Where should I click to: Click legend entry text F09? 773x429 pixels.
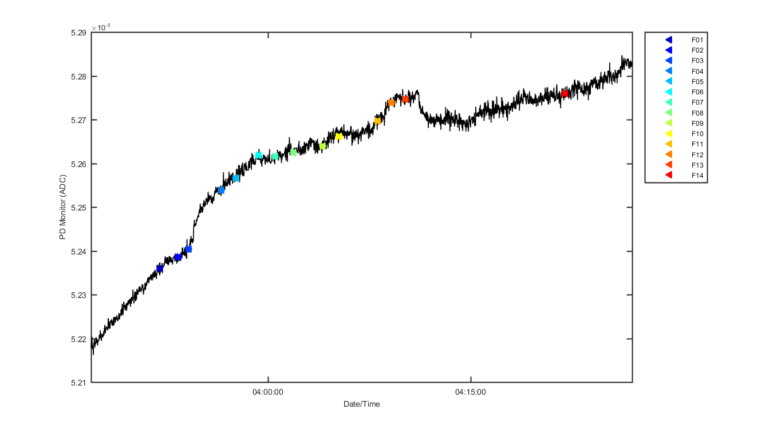697,124
